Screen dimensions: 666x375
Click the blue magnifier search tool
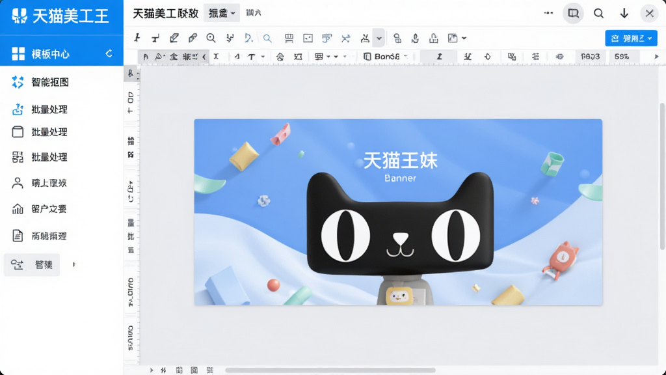[x=267, y=38]
